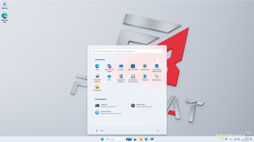Click the Windows Start button on taskbar
Viewport: 254px width, 142px height.
coord(102,139)
